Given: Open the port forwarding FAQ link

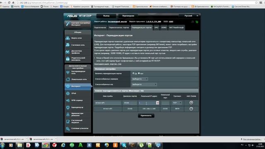Looking at the screenshot, I should click(x=108, y=64).
